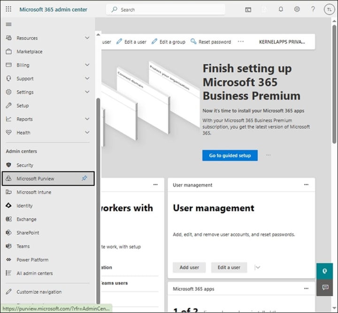Click Microsoft 365 admin center title
338x313 pixels.
click(53, 9)
